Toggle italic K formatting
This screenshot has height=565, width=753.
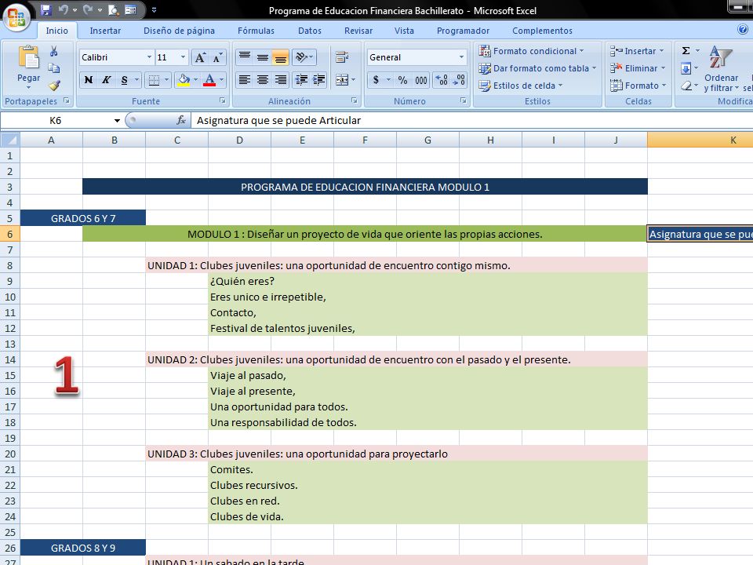click(x=106, y=80)
